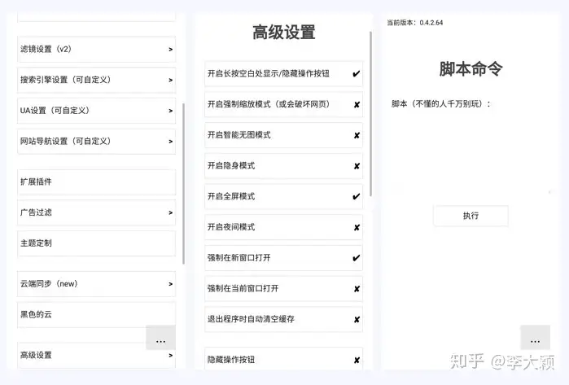Image resolution: width=569 pixels, height=385 pixels.
Task: Toggle 开启长按空白处显示/隐藏操作按钮 checkmark
Action: [x=357, y=73]
